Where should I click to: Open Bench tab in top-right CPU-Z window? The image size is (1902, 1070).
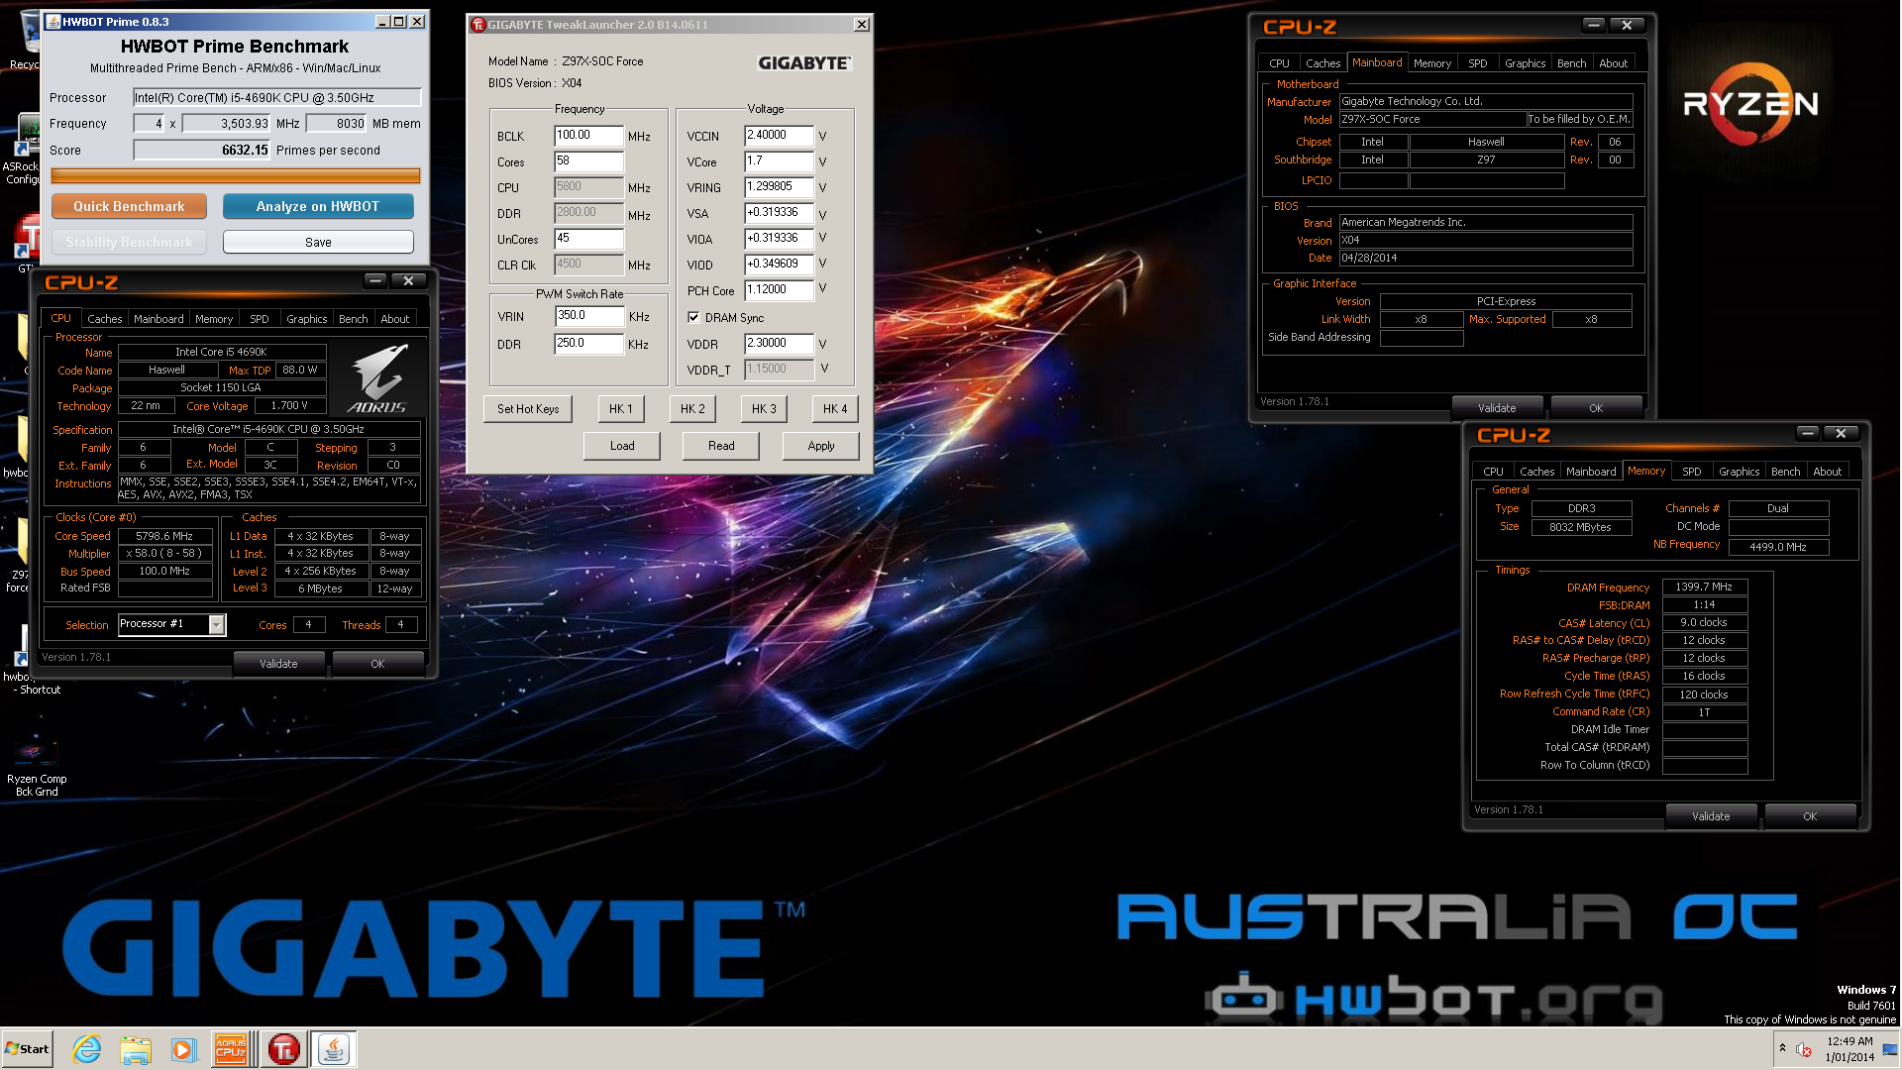coord(1571,63)
